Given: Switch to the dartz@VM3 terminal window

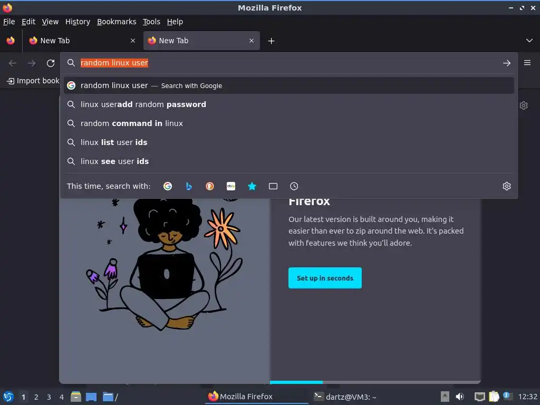Looking at the screenshot, I should pos(345,397).
